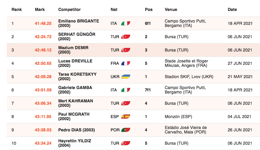Open Lucas DREVILLE athlete profile
The height and width of the screenshot is (150, 260).
(75, 63)
